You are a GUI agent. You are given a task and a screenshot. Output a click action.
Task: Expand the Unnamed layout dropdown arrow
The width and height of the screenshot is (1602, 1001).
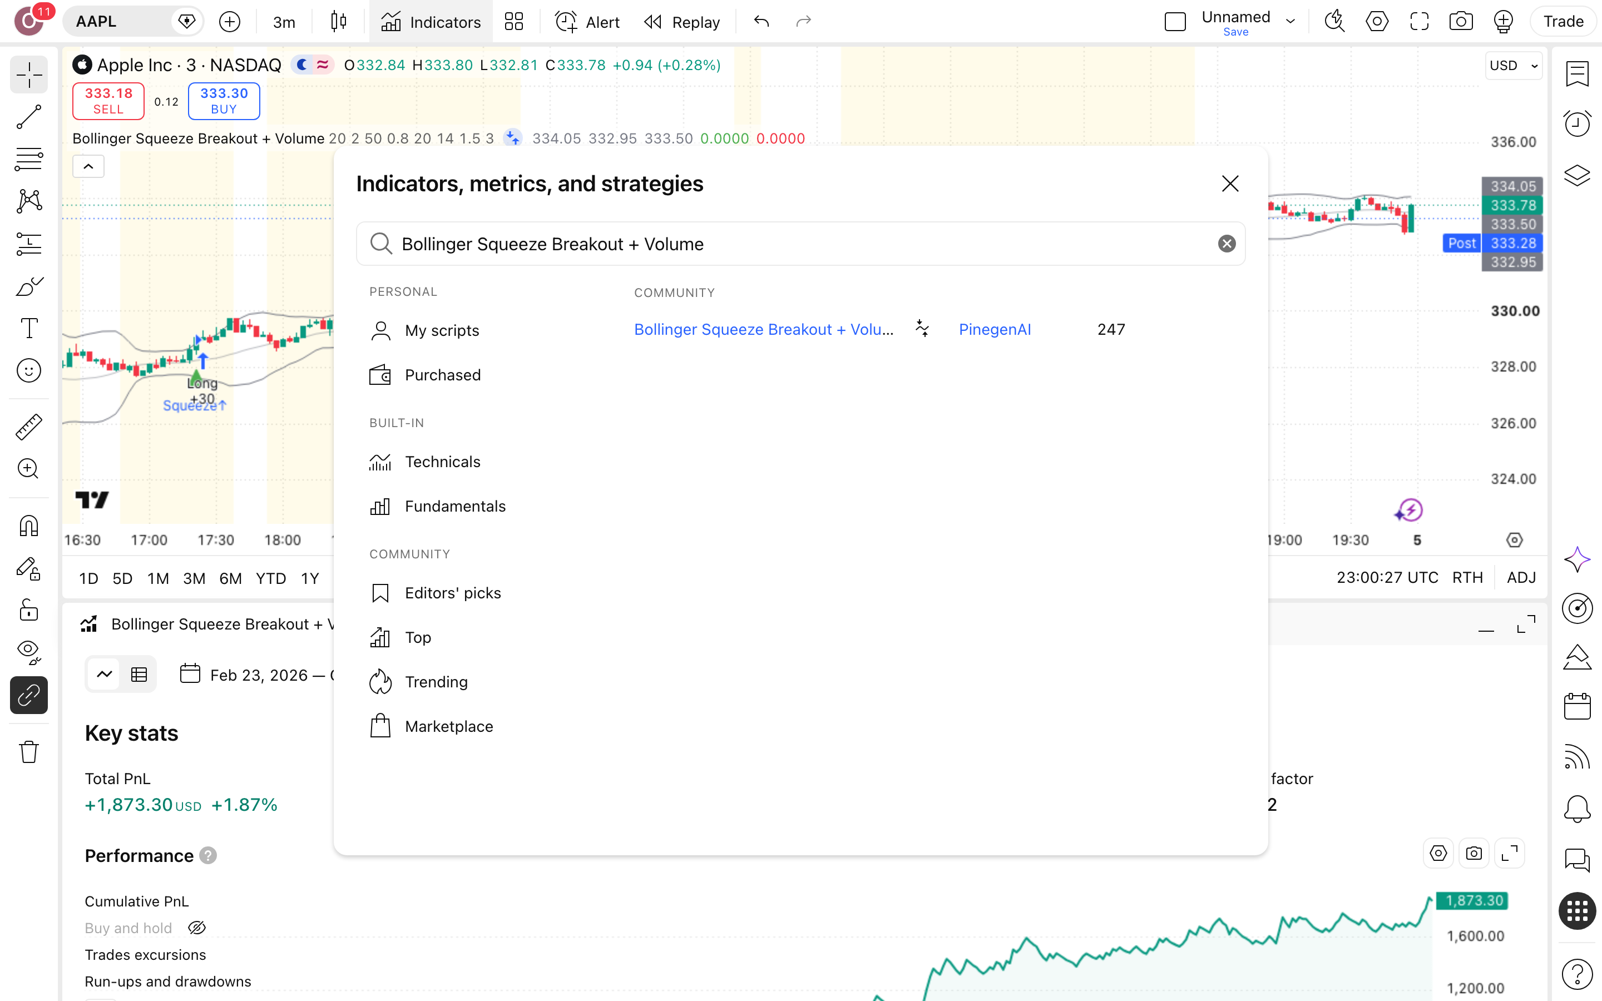(x=1290, y=21)
